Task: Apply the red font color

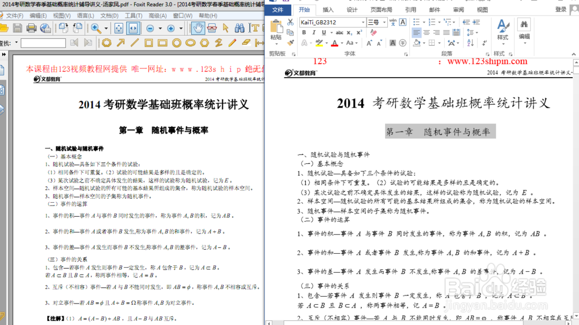Action: coord(335,43)
